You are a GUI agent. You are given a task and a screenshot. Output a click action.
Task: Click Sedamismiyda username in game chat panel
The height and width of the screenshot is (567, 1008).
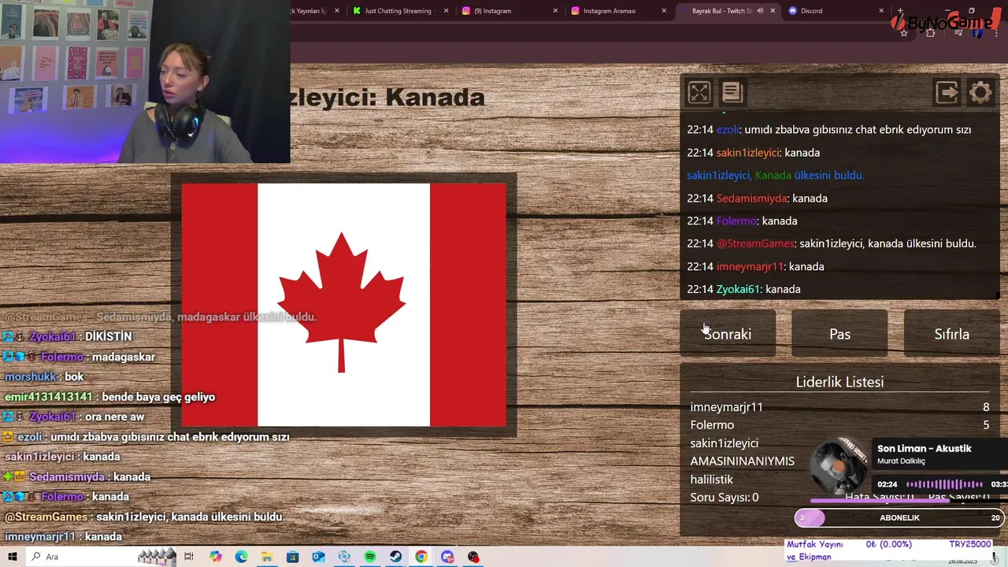pos(751,198)
